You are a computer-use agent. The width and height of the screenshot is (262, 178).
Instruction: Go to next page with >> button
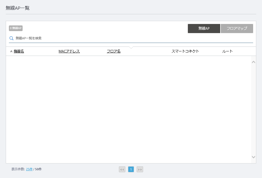140,169
